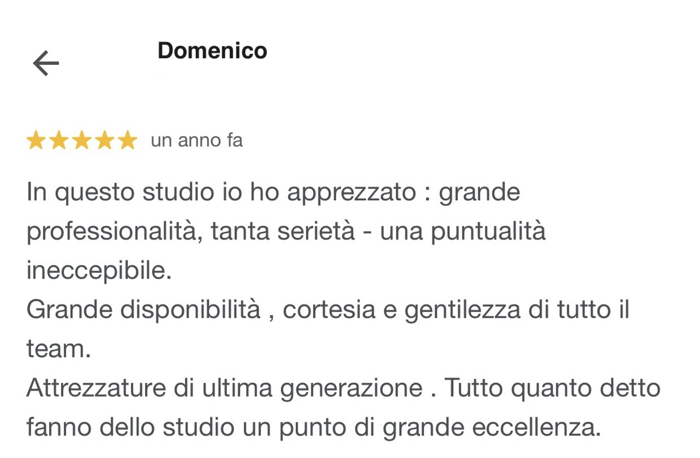Click the second yellow rating star
The height and width of the screenshot is (458, 700).
point(59,140)
